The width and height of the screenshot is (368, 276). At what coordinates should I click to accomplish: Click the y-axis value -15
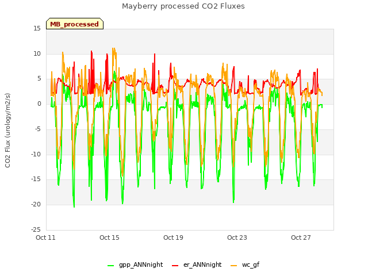tap(36, 179)
